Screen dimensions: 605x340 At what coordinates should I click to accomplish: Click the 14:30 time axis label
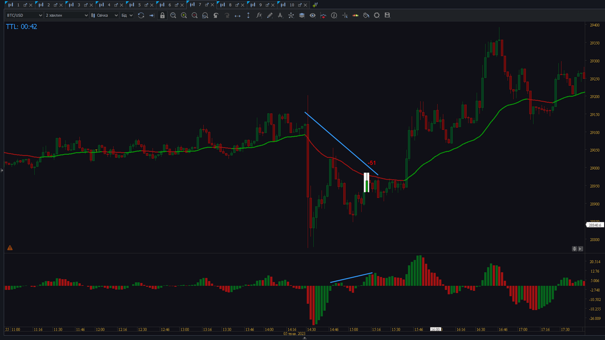tap(311, 330)
